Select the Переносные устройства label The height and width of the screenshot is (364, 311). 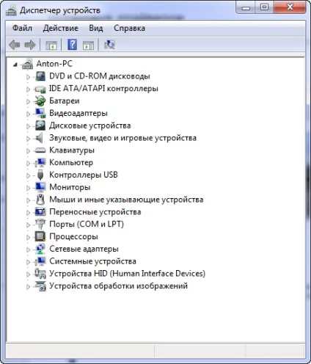(95, 212)
